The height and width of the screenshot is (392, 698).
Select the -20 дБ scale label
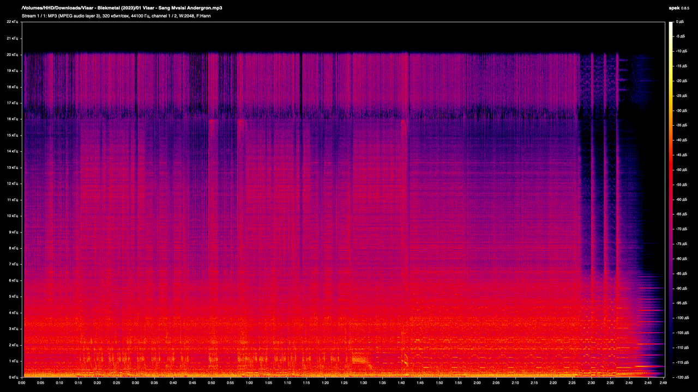(682, 81)
